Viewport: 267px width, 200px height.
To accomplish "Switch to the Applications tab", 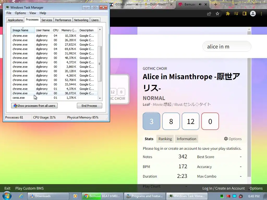I will tap(15, 20).
